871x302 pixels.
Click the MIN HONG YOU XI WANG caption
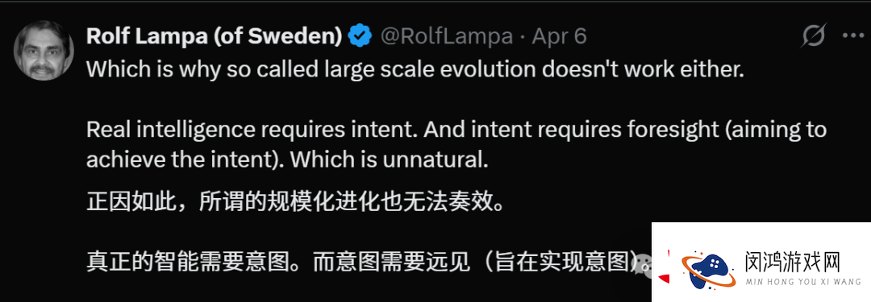[802, 283]
